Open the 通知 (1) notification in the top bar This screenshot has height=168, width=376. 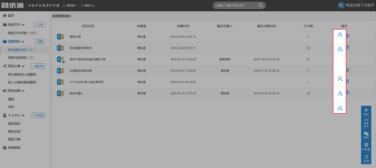(x=88, y=5)
